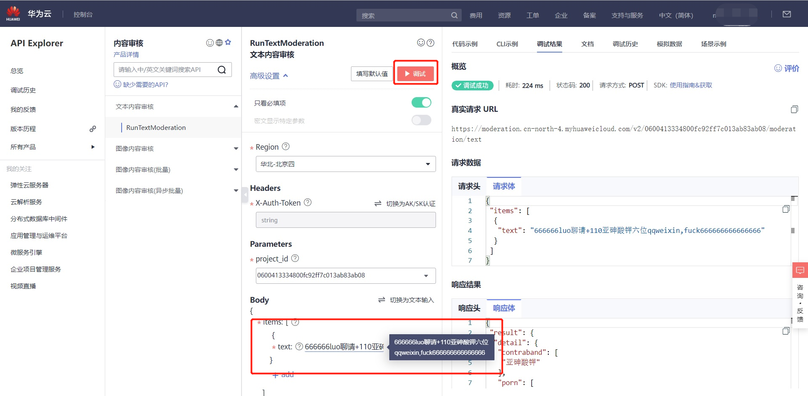The image size is (808, 396).
Task: Select RunTextModeration in the API list
Action: point(156,127)
